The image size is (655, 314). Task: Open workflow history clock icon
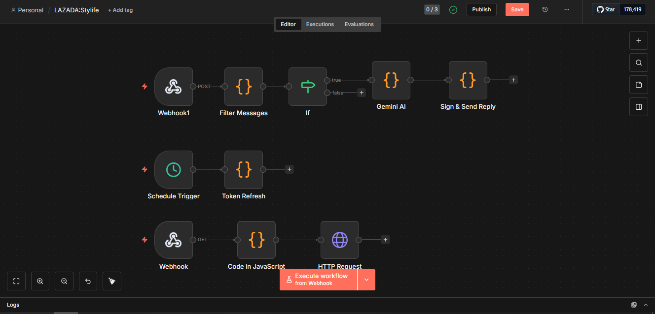tap(545, 10)
